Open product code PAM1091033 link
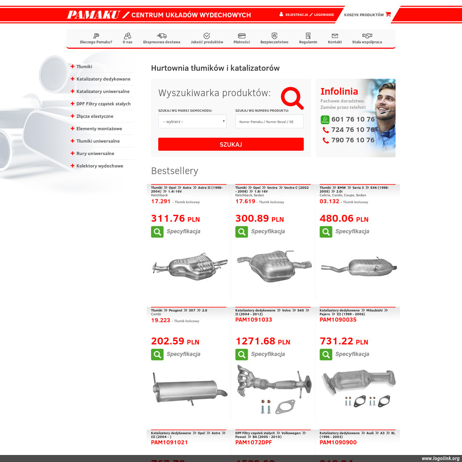462x462 pixels. [254, 320]
